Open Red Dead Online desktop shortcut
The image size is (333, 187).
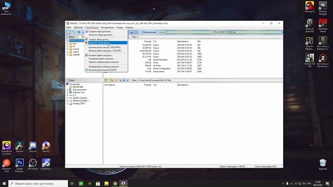tap(323, 25)
